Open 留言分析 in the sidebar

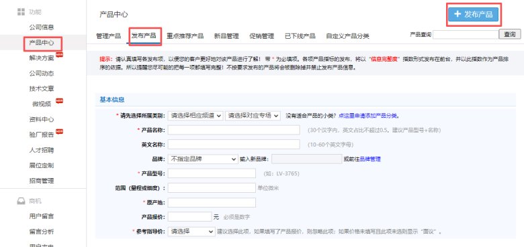tap(42, 232)
